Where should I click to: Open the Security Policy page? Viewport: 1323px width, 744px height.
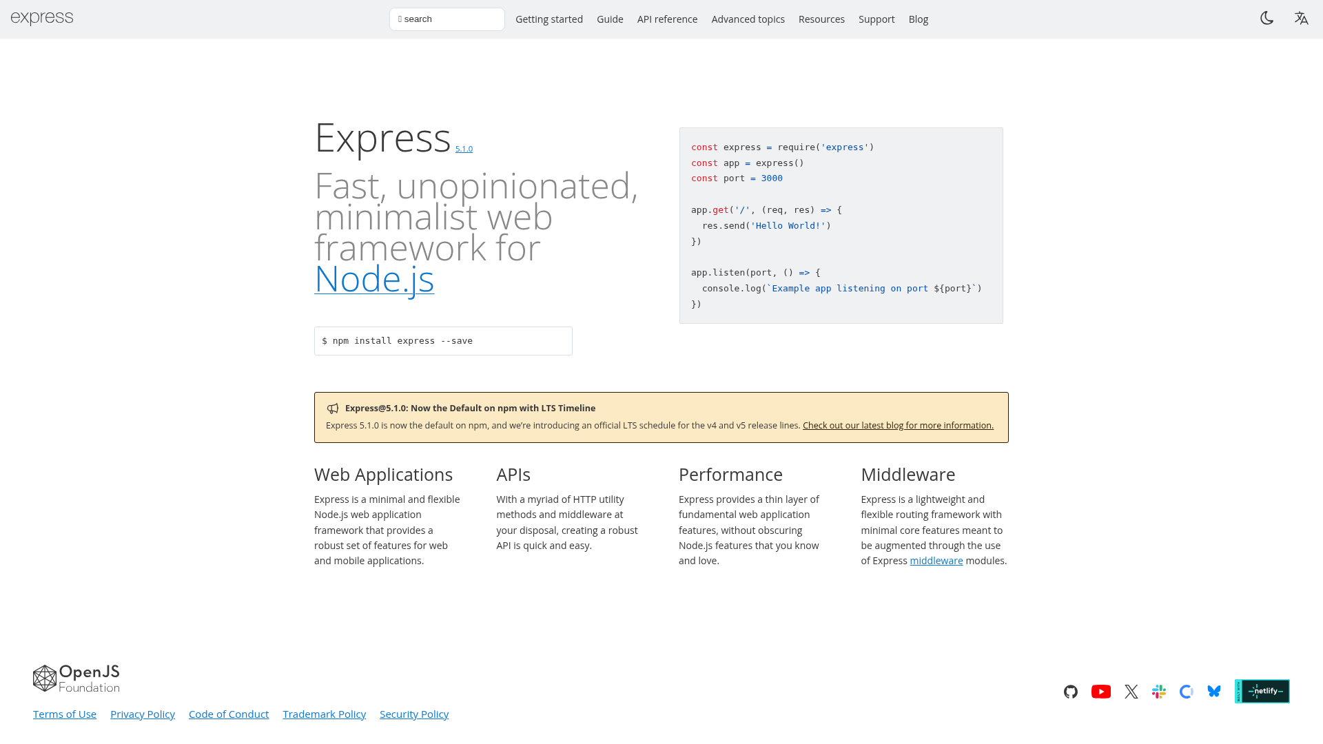pyautogui.click(x=414, y=714)
